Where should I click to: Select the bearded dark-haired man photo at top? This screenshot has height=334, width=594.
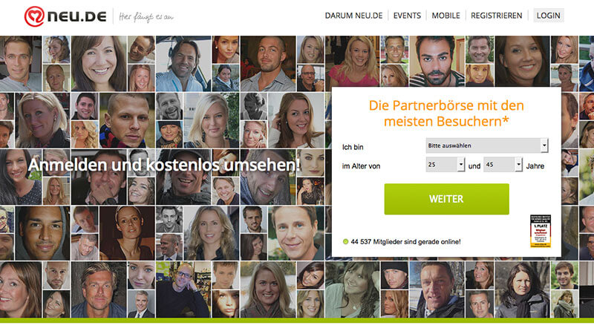tap(437, 62)
